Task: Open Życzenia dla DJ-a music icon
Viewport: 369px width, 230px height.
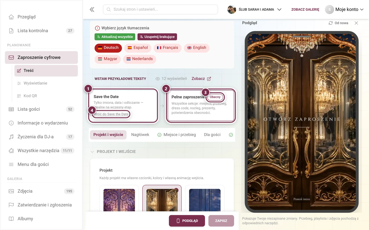Action: pos(11,137)
